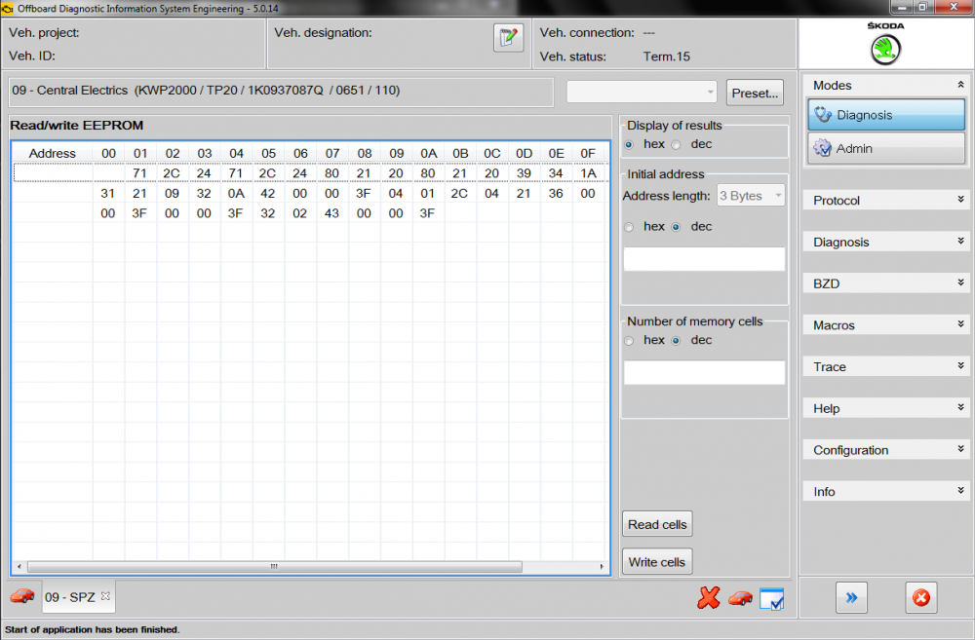Screen dimensions: 975x640
Task: Click the scrollbar left arrow under the table
Action: click(19, 567)
